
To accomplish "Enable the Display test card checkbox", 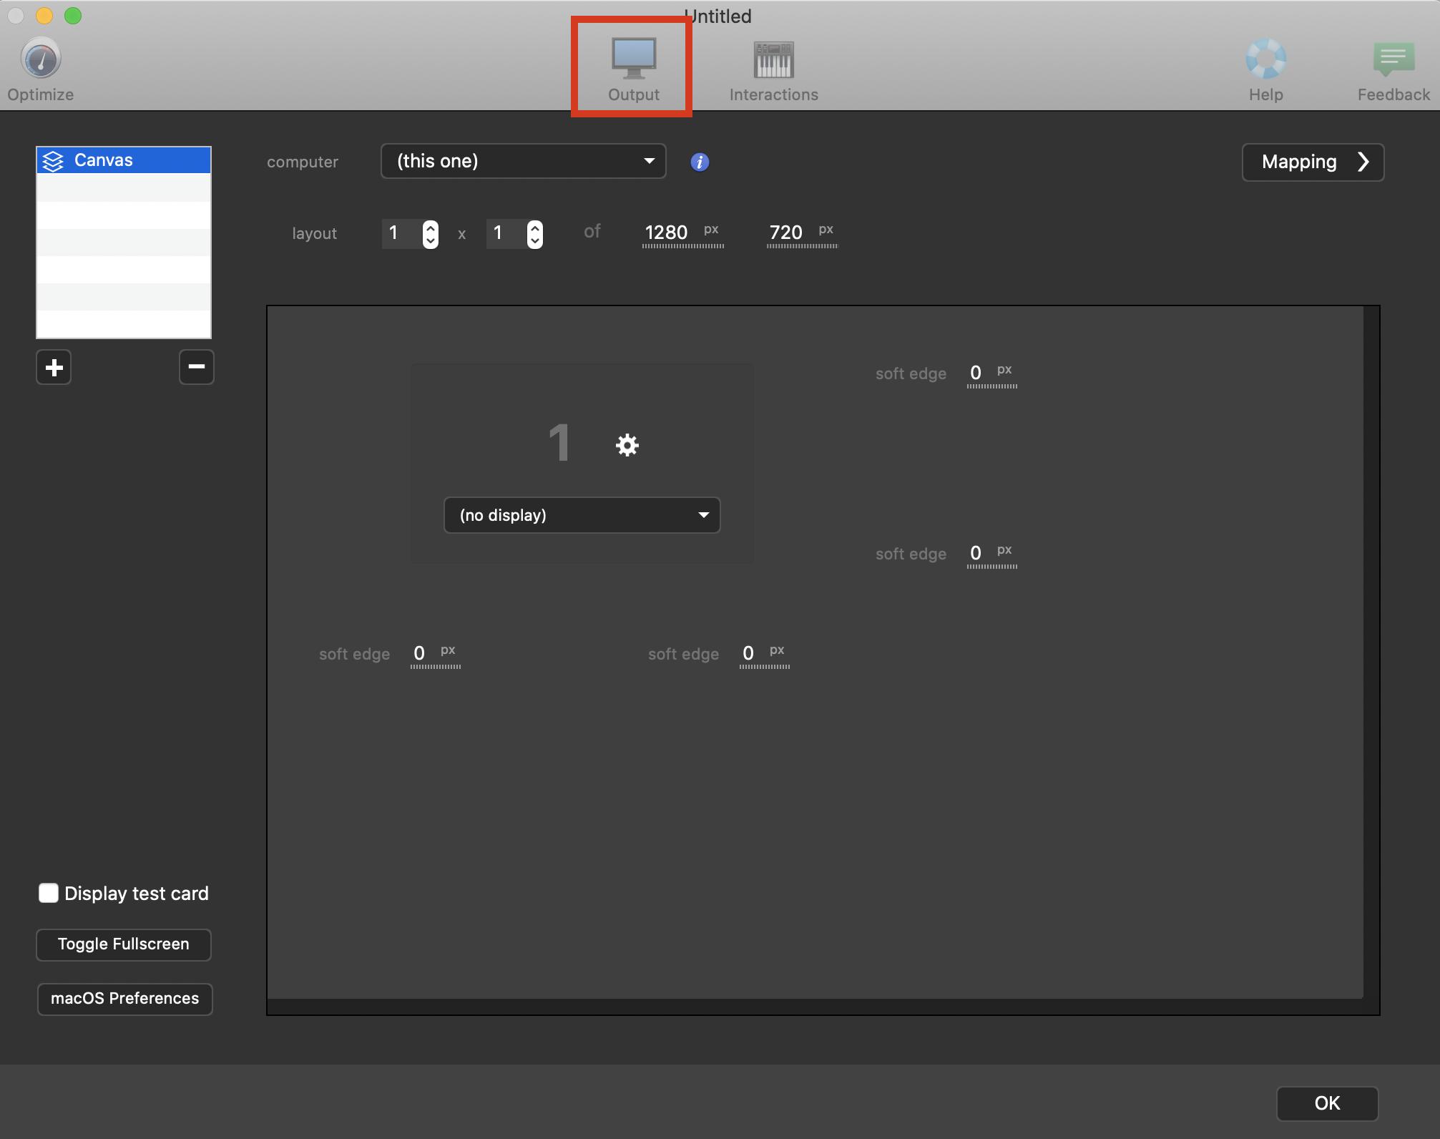I will 49,893.
